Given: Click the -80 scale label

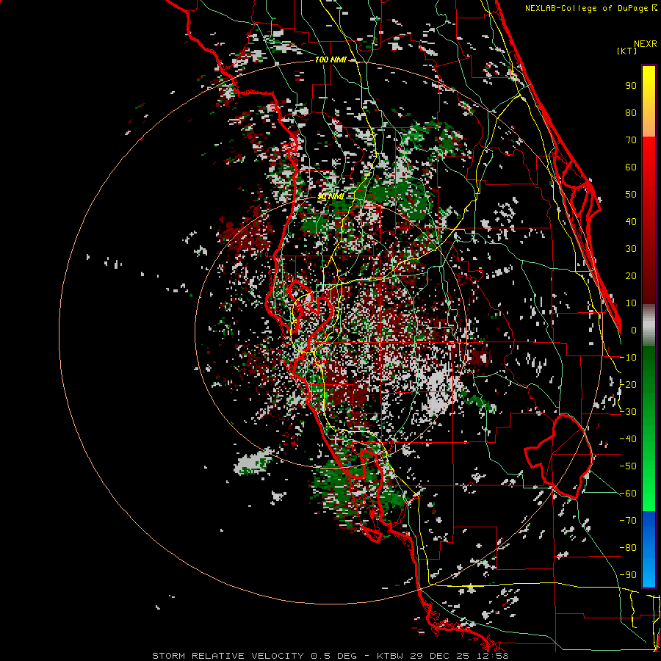Looking at the screenshot, I should click(x=628, y=548).
